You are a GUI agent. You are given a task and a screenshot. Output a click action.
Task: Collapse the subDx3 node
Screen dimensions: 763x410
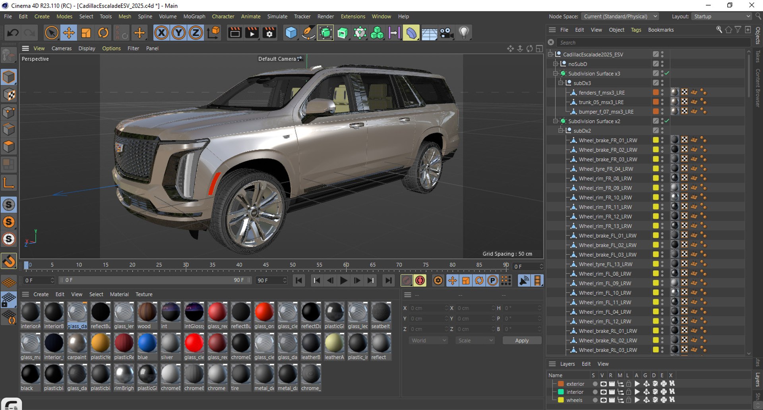(x=561, y=83)
